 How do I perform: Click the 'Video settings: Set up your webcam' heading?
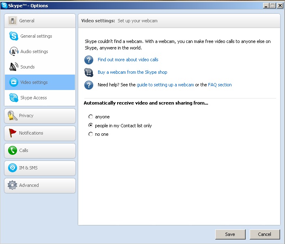coord(120,21)
